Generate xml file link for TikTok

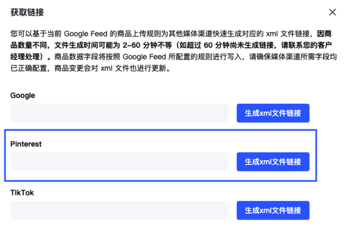point(273,210)
